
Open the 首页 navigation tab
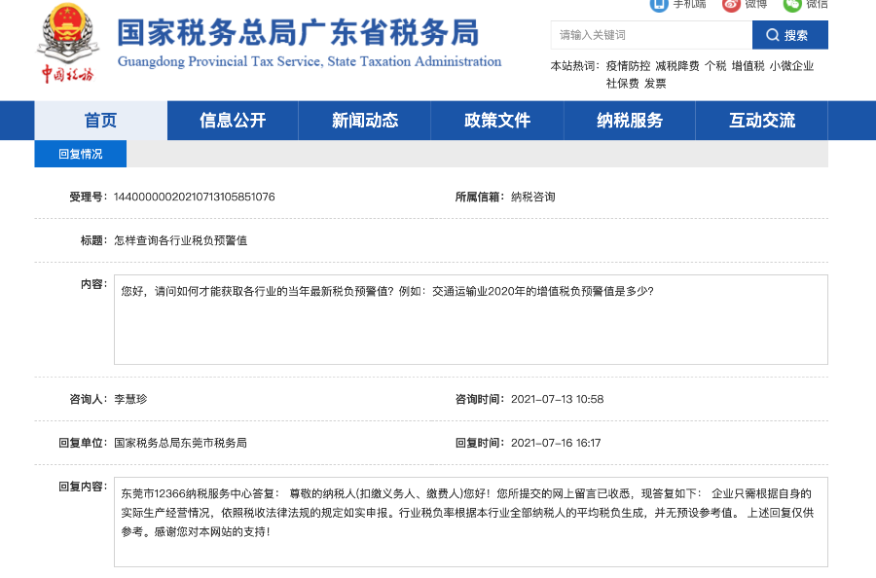[100, 121]
